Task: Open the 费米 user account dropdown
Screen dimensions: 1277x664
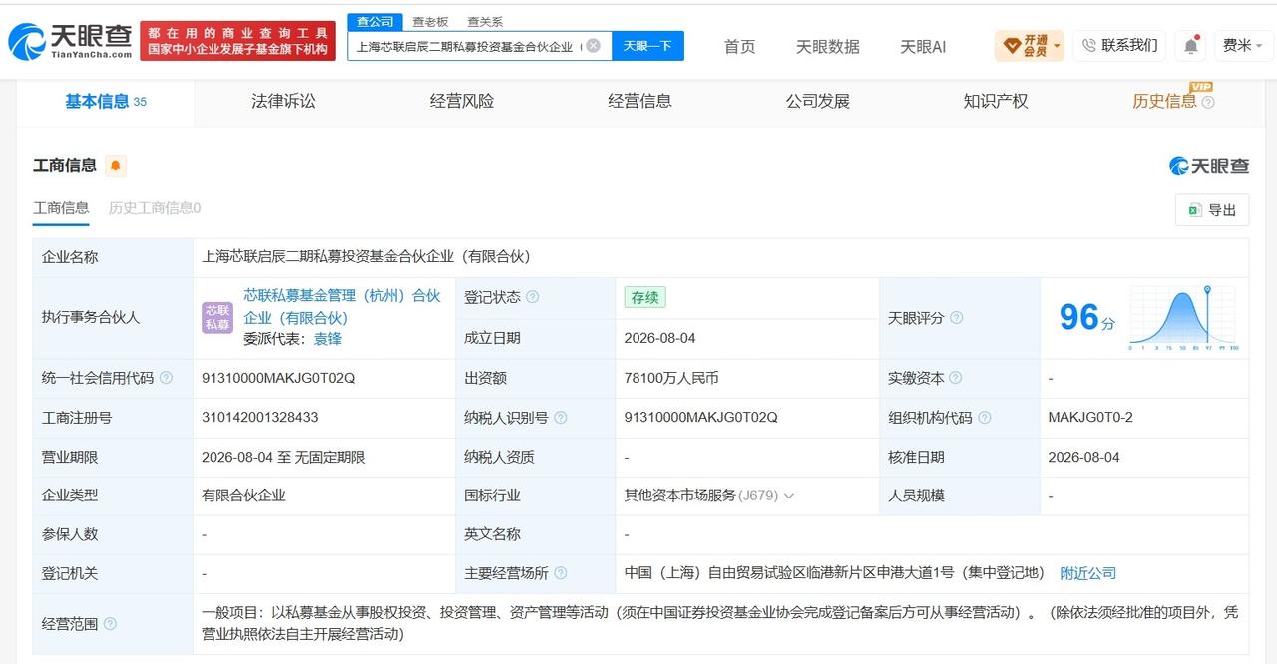Action: coord(1242,46)
